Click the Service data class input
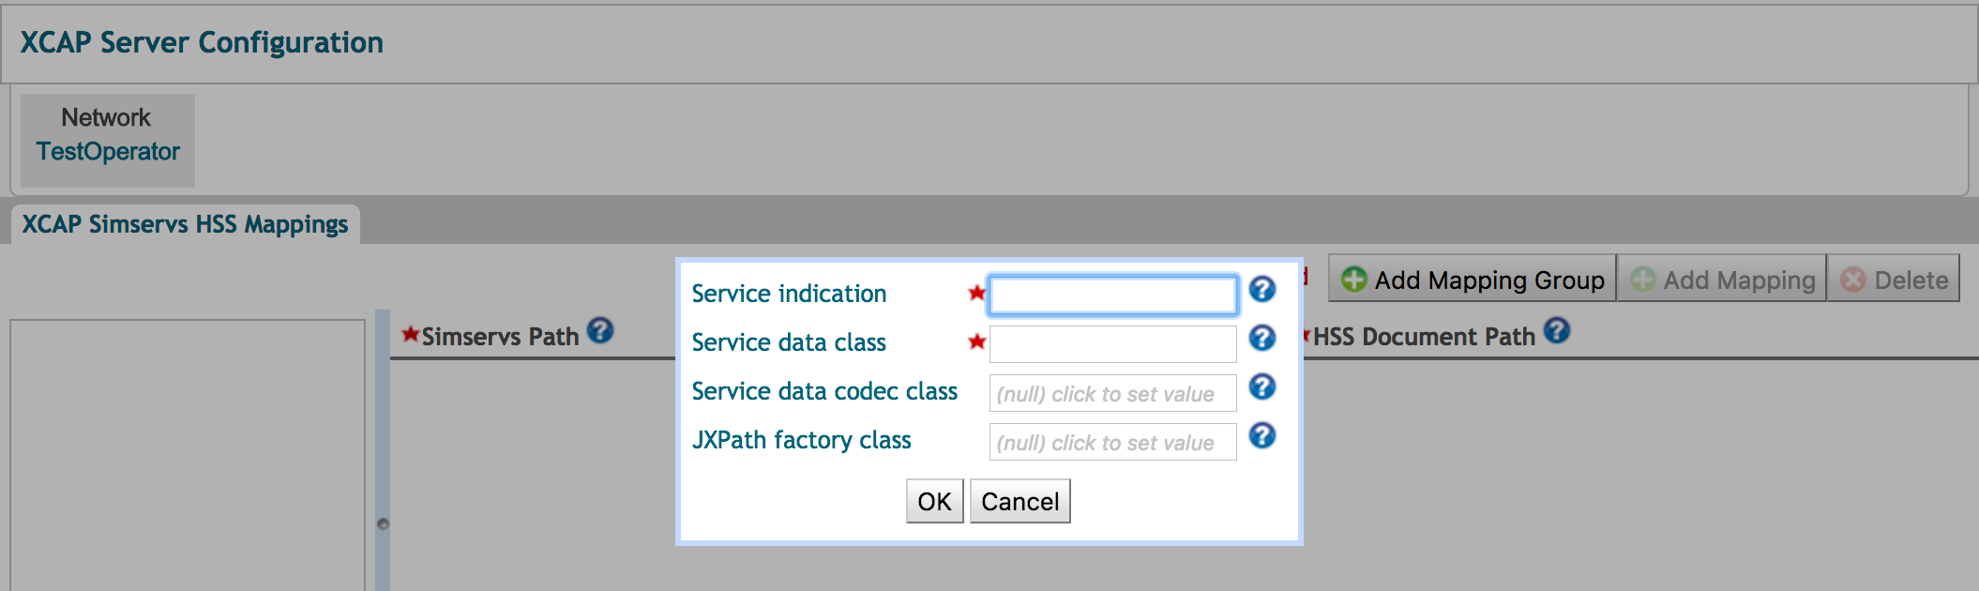 [1112, 344]
